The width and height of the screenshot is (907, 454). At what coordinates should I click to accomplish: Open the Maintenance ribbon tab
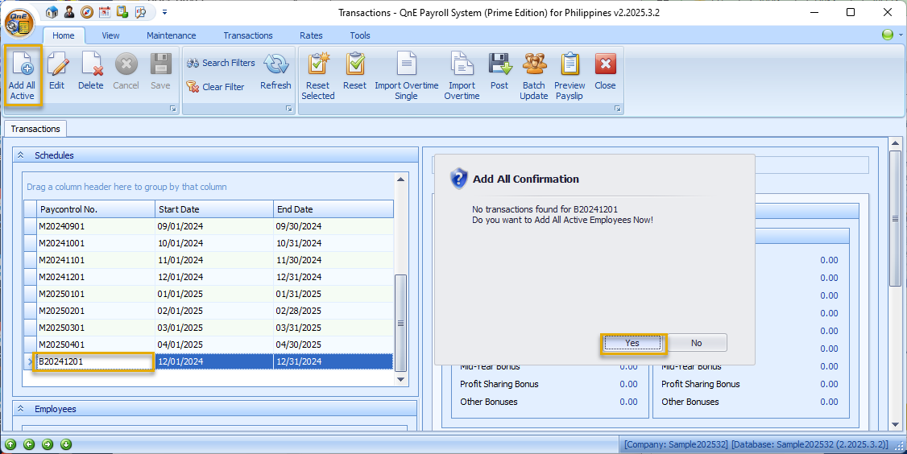coord(172,35)
